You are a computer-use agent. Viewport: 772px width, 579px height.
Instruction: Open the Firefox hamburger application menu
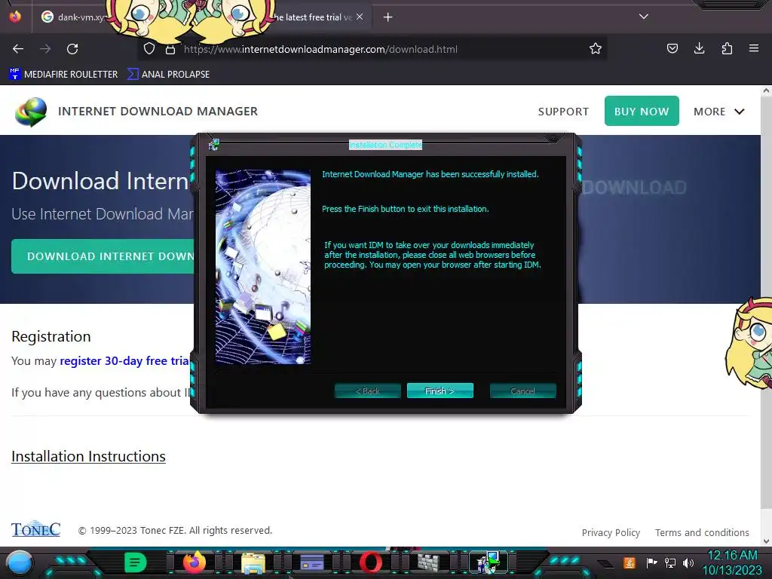point(754,49)
